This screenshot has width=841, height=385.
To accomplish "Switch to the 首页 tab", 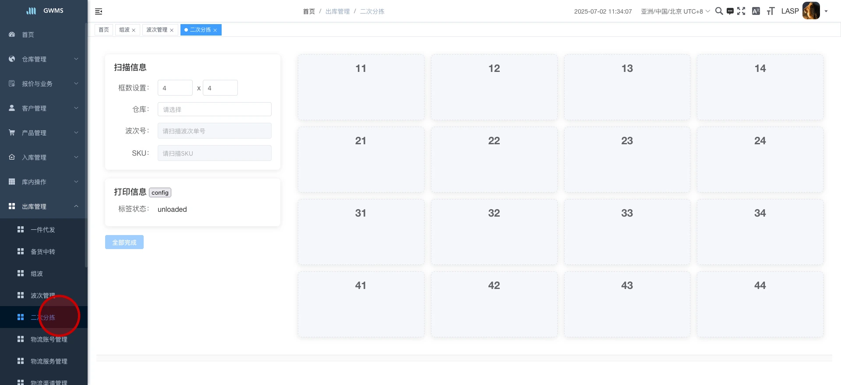I will click(x=104, y=30).
